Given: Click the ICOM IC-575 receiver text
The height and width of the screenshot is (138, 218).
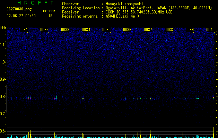Looking at the screenshot, I should [139, 12].
